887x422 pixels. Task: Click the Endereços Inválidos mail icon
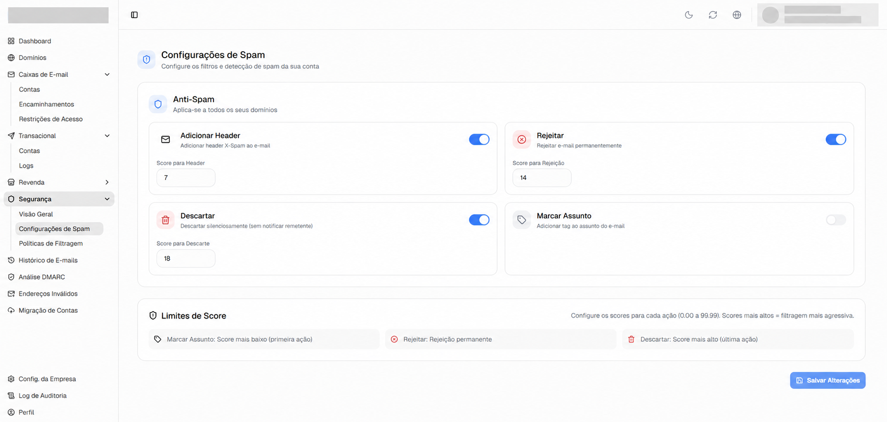coord(11,294)
